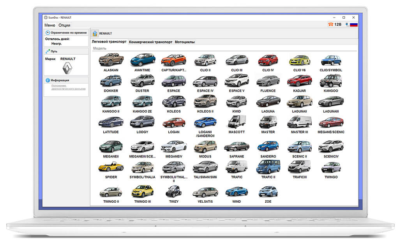The height and width of the screenshot is (244, 399).
Task: Click the home up-arrow icon beside RENAULT
Action: [95, 34]
